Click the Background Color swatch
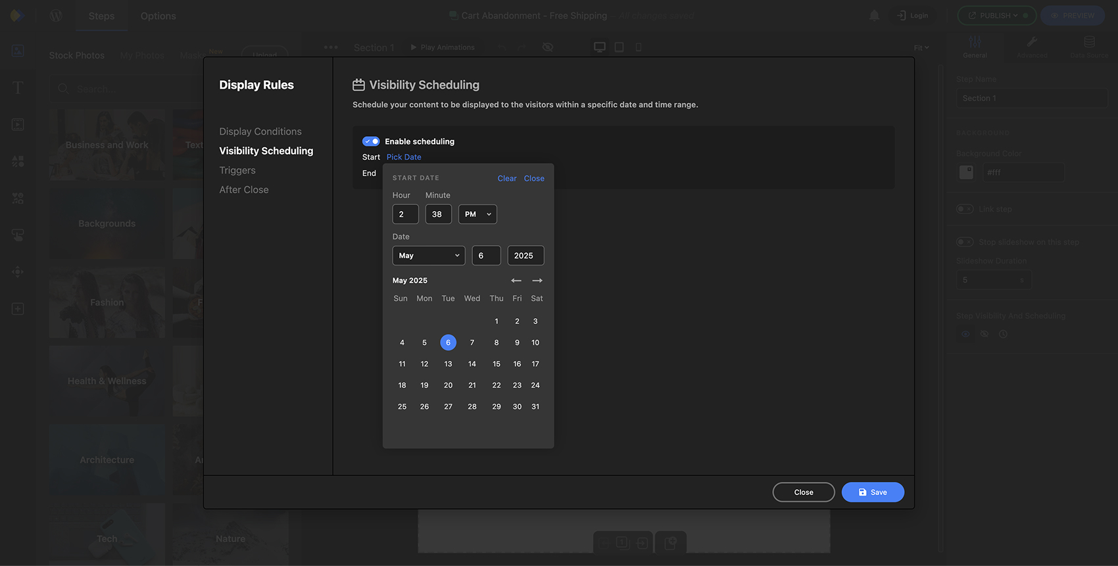The height and width of the screenshot is (566, 1118). (x=966, y=172)
